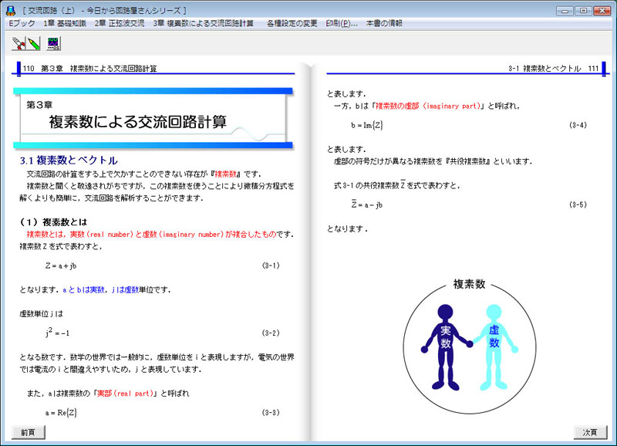This screenshot has height=446, width=617.
Task: Close the 交流回路 window
Action: (602, 11)
